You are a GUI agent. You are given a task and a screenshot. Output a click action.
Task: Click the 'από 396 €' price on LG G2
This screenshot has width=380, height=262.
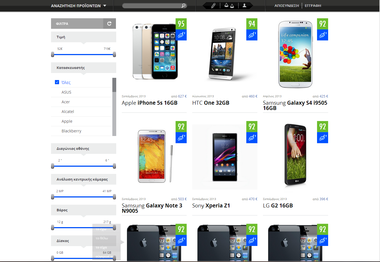click(320, 199)
